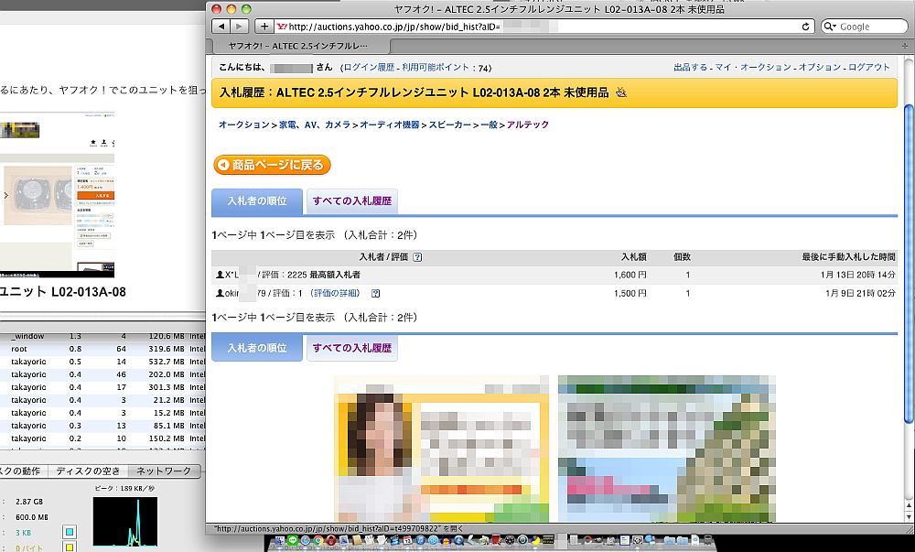Open the ログイン履歴 link
The image size is (915, 552).
tap(369, 68)
